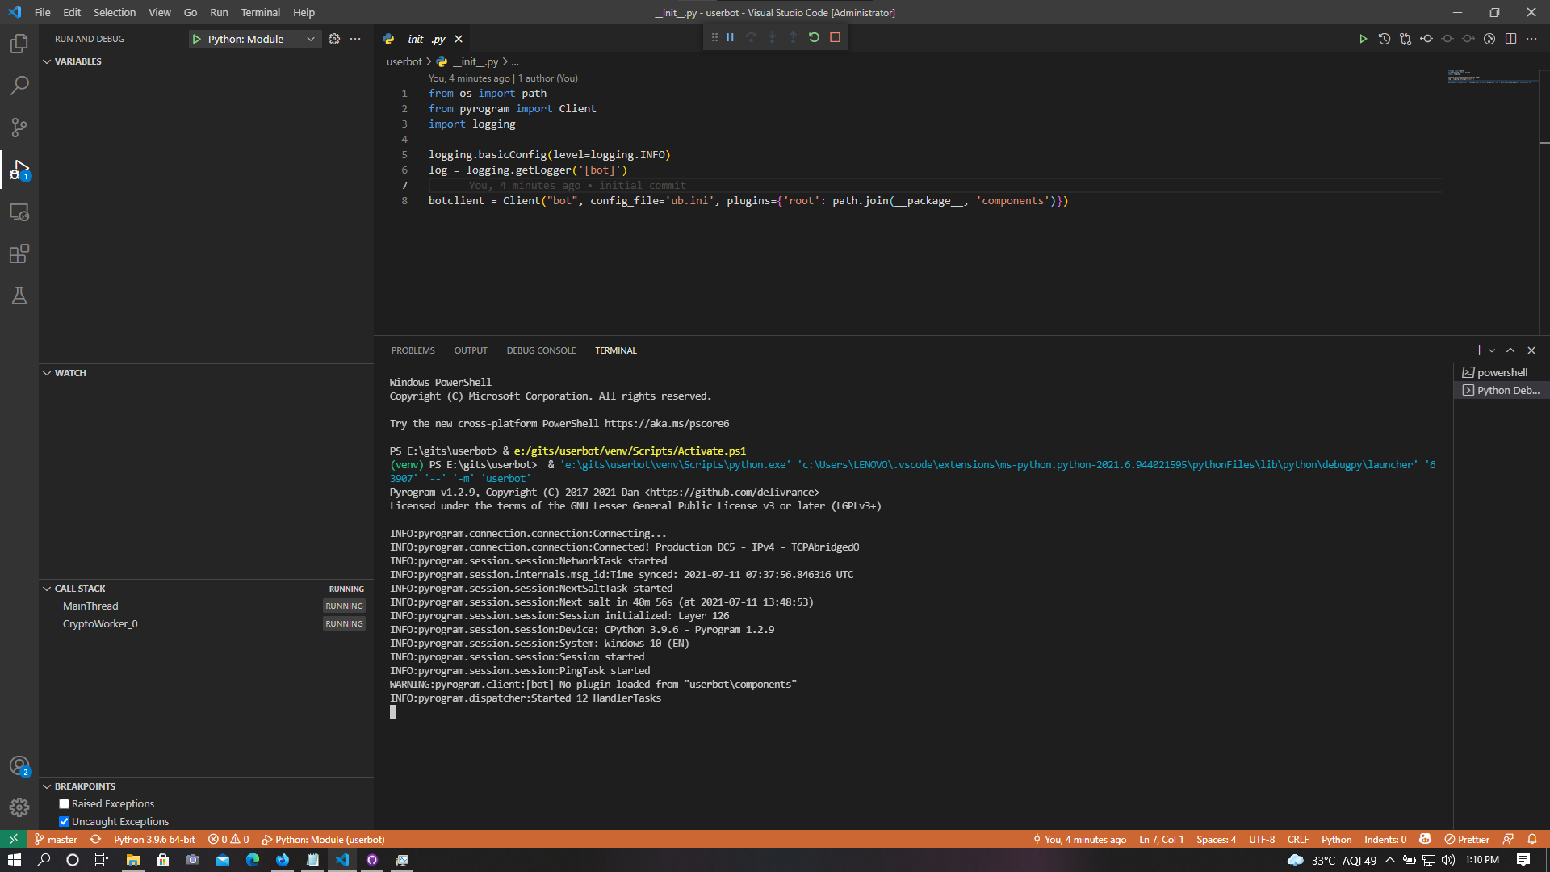Open Windows Start menu
Screen dimensions: 1550x872
[x=15, y=860]
